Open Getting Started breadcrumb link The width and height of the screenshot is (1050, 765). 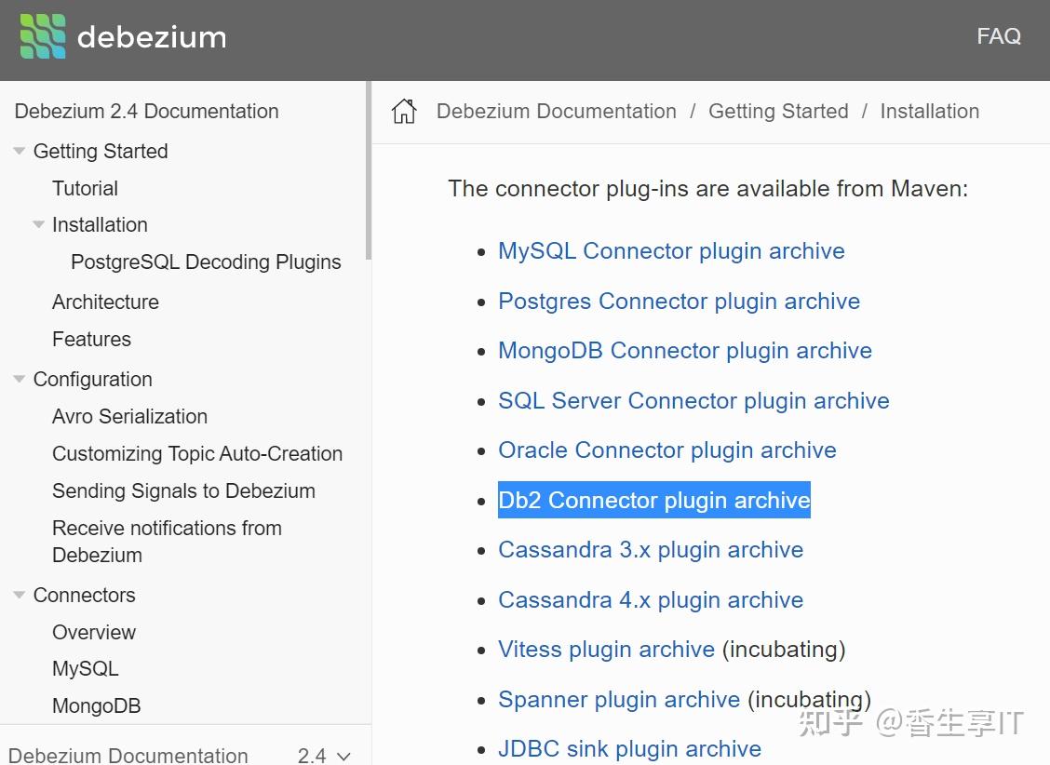778,112
